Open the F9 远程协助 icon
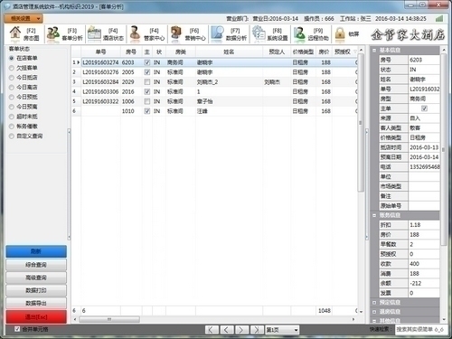 299,34
